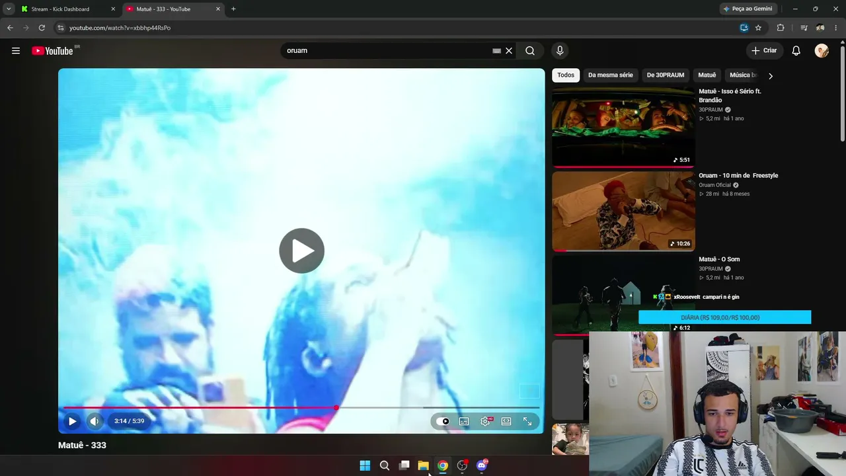The width and height of the screenshot is (846, 476).
Task: Open the Chrome profile avatar
Action: [x=820, y=28]
